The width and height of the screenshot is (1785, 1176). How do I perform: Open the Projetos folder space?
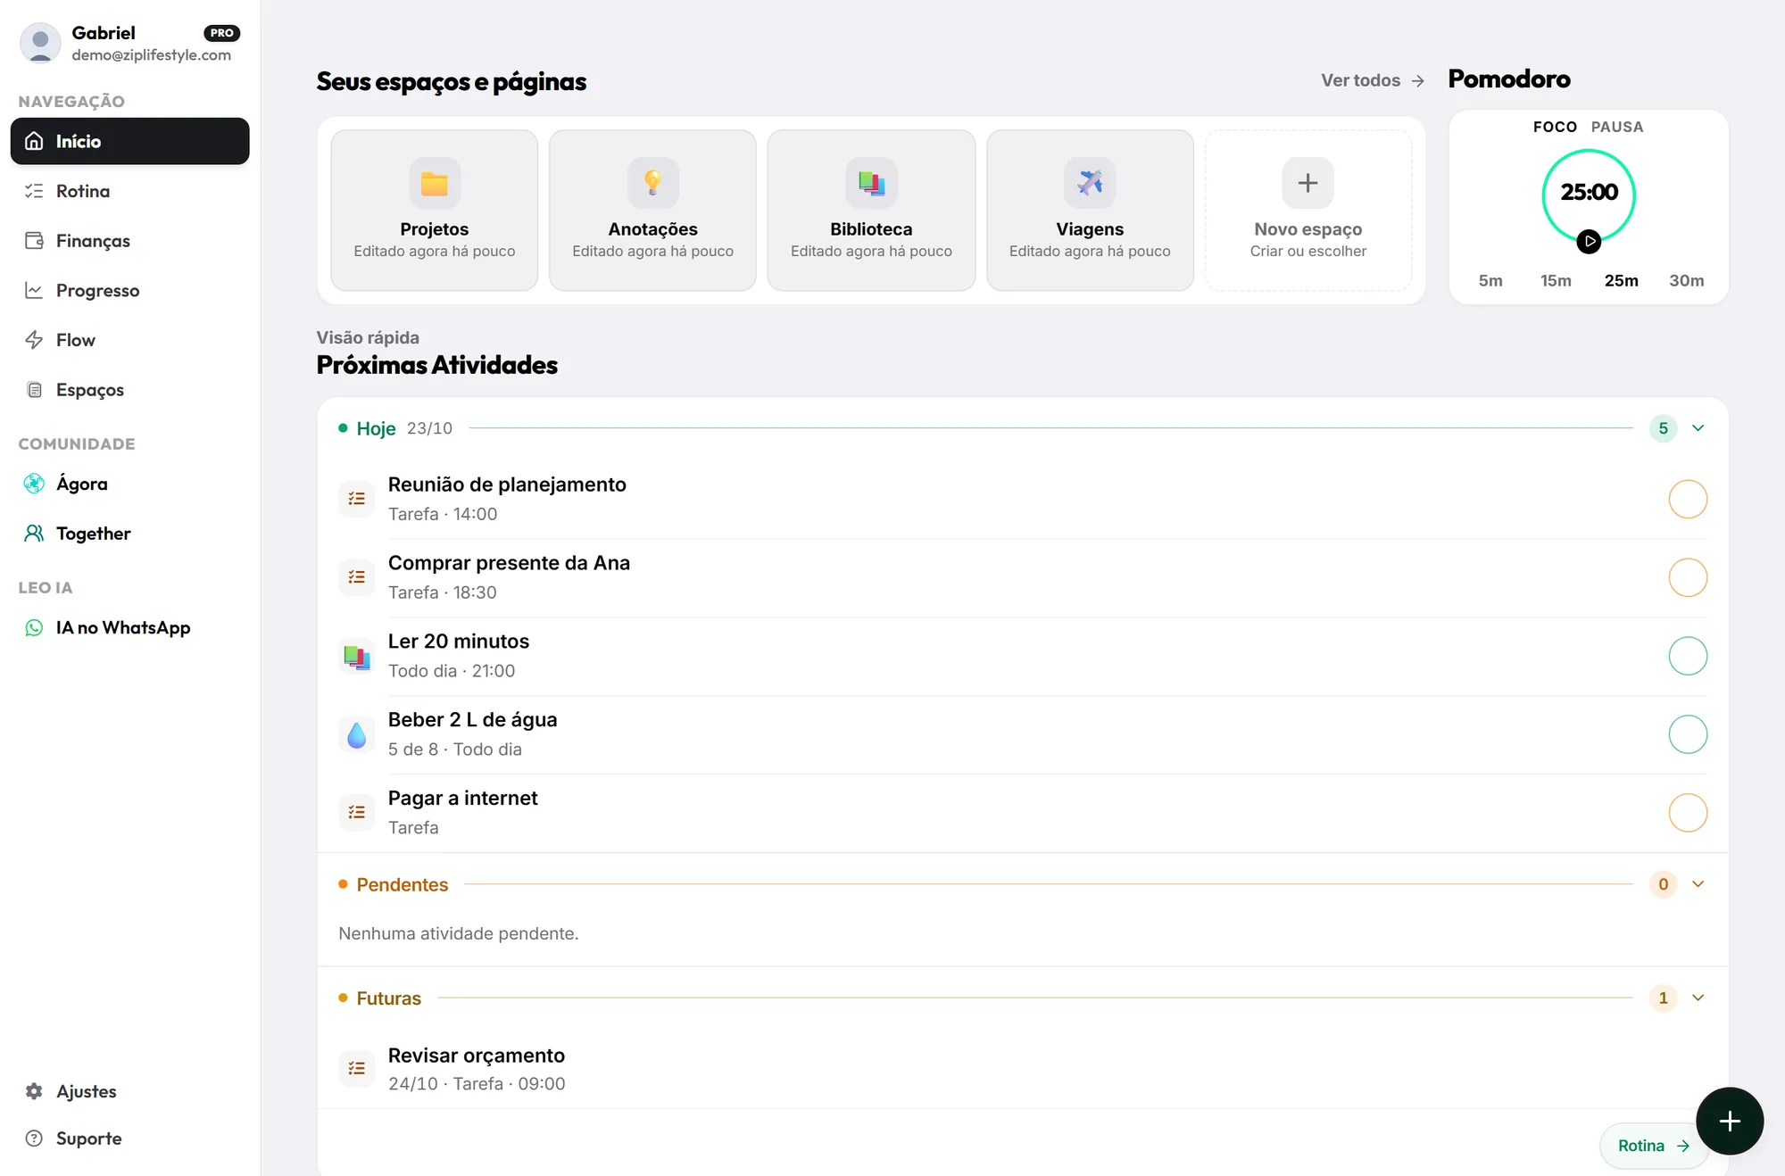tap(434, 210)
